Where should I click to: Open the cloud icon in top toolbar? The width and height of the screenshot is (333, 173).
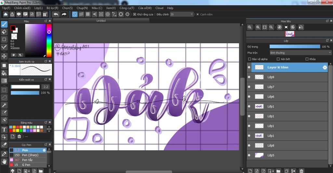6,14
